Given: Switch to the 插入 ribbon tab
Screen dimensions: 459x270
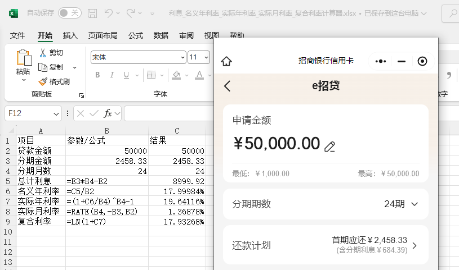Looking at the screenshot, I should click(70, 35).
